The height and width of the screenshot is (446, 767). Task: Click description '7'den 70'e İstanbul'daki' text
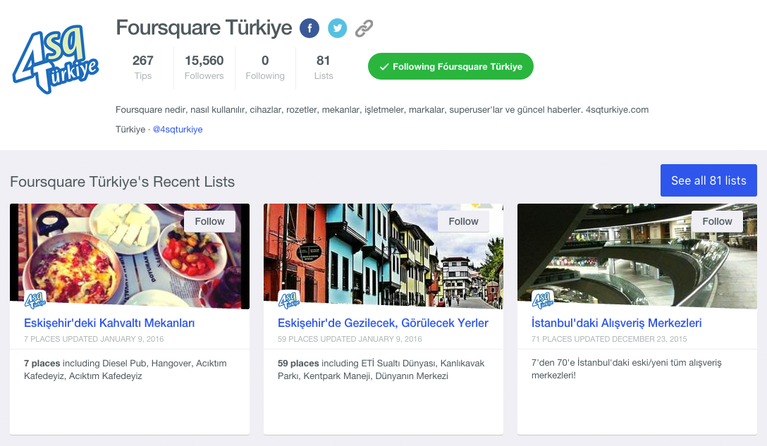pyautogui.click(x=627, y=369)
